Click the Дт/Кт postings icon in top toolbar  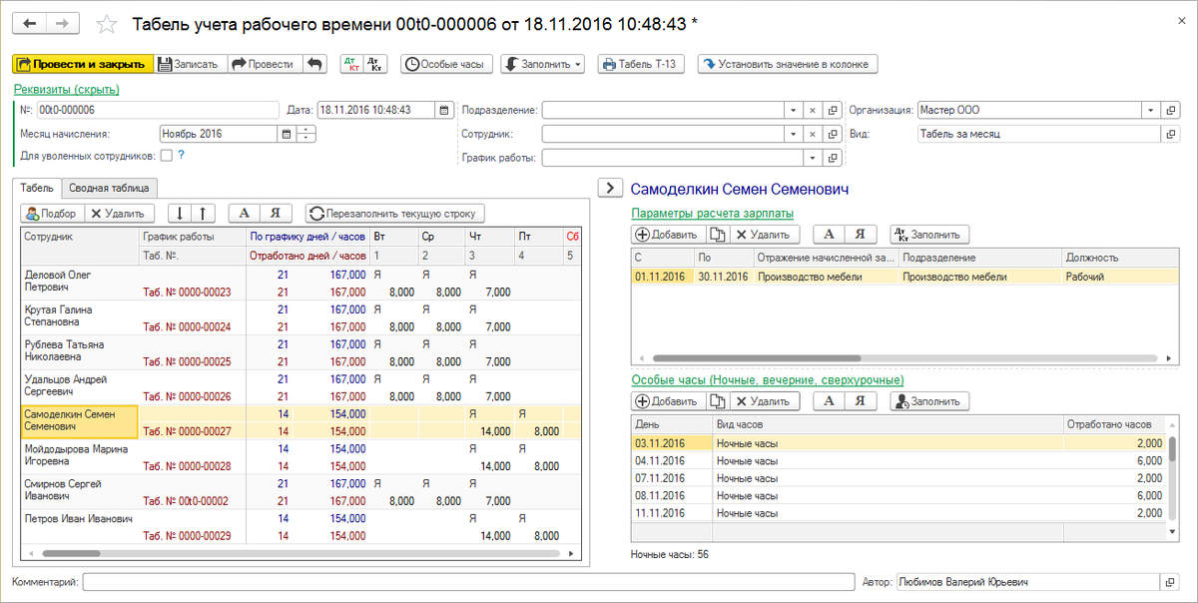point(351,64)
